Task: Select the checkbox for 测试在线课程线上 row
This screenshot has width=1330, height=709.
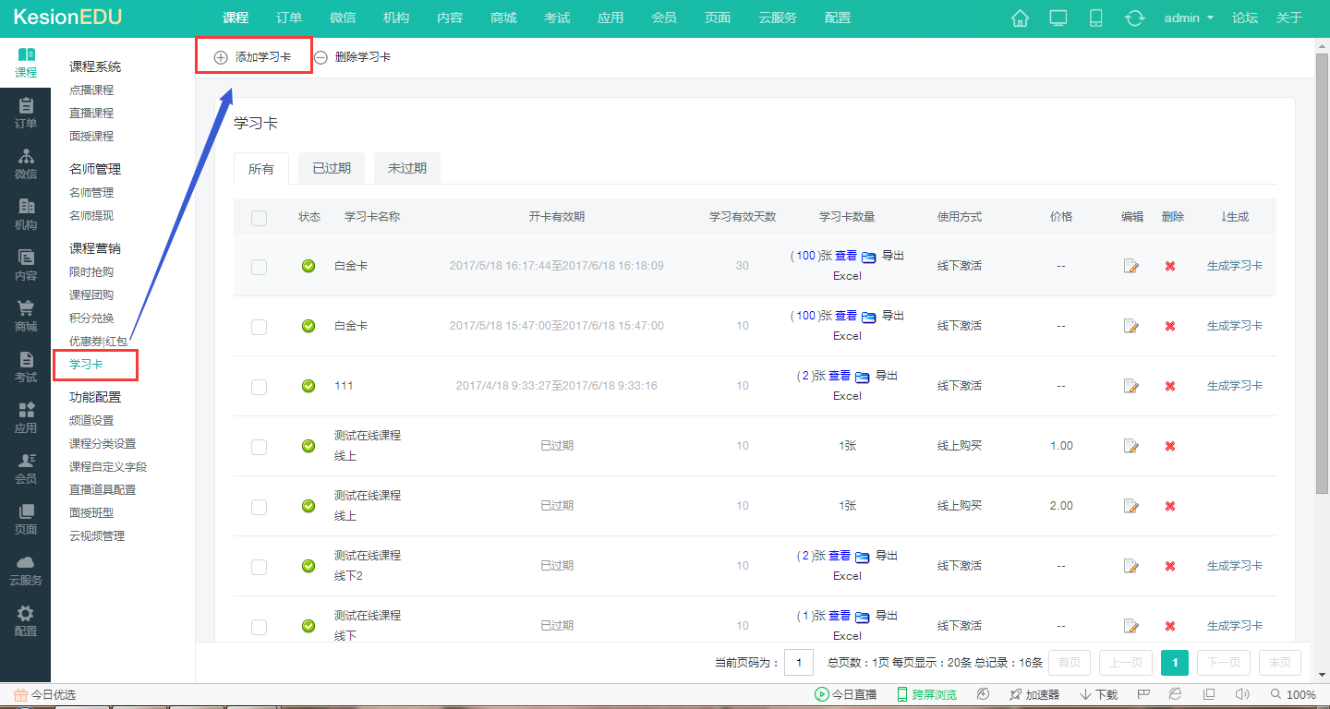Action: tap(260, 446)
